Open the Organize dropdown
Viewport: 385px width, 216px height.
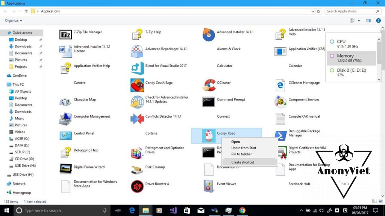coord(13,20)
